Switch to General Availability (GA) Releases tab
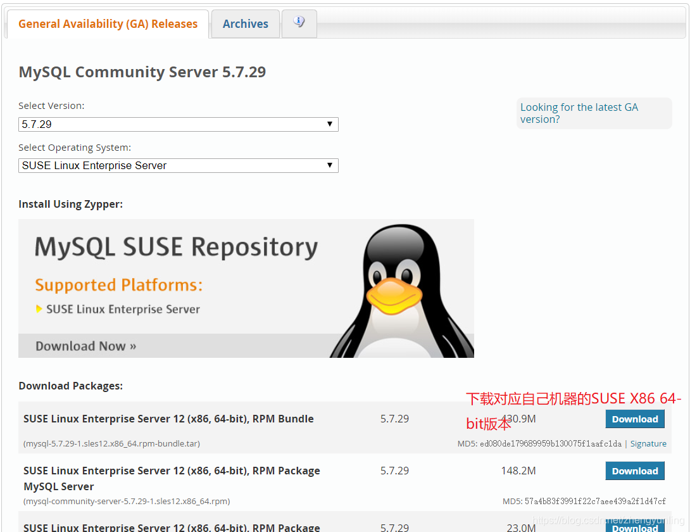The image size is (690, 532). click(x=108, y=24)
